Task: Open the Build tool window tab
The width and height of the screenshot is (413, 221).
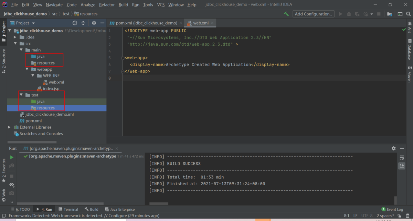Action: click(x=92, y=209)
